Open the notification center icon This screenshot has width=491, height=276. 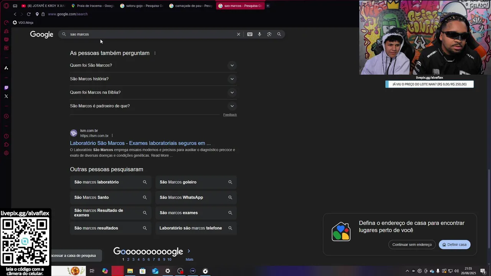pos(483,271)
